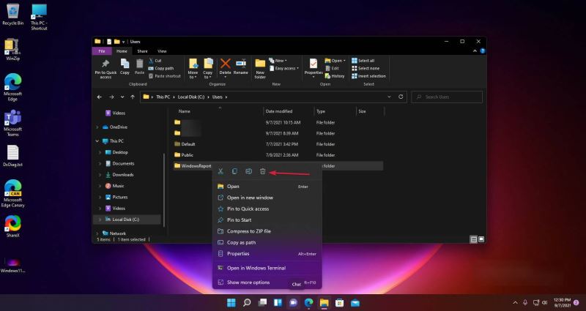
Task: Click the New folder ribbon icon
Action: [x=260, y=68]
